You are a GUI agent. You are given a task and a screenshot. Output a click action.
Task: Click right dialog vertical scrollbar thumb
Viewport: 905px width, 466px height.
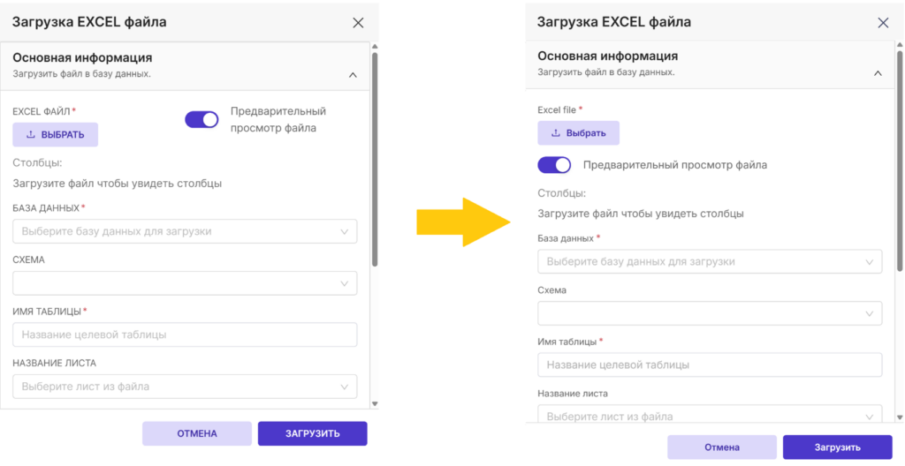pyautogui.click(x=899, y=161)
